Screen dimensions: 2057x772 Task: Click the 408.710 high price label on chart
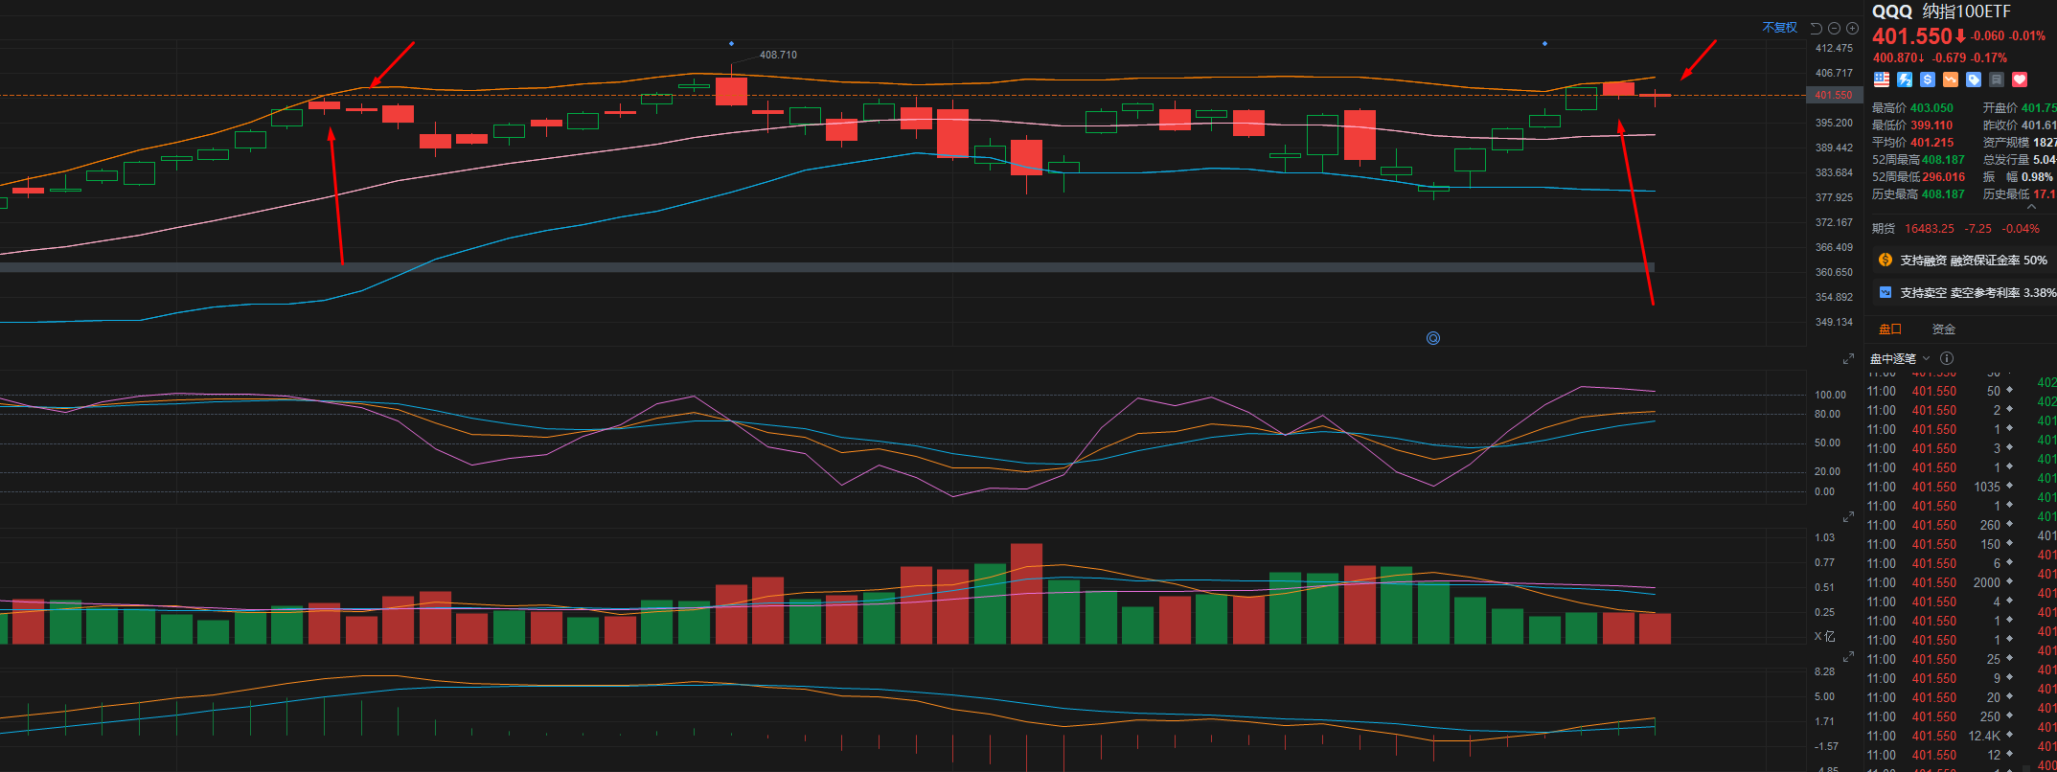pyautogui.click(x=778, y=55)
